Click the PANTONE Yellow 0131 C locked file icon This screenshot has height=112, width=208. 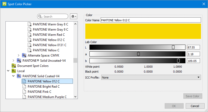30,45
